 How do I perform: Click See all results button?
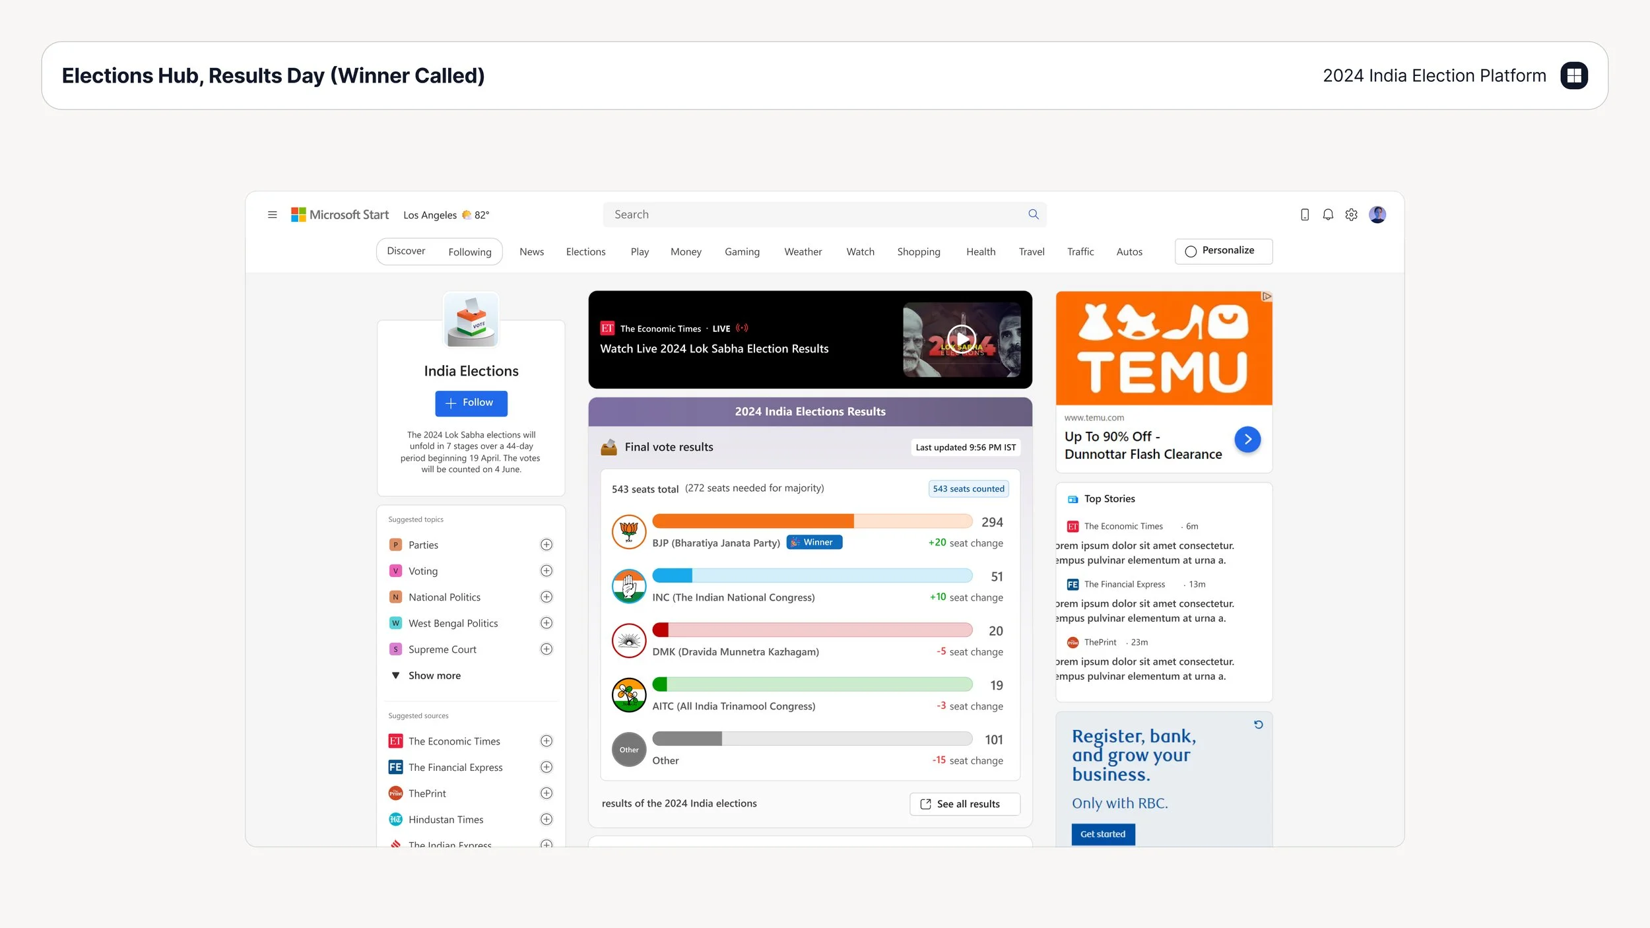coord(964,804)
